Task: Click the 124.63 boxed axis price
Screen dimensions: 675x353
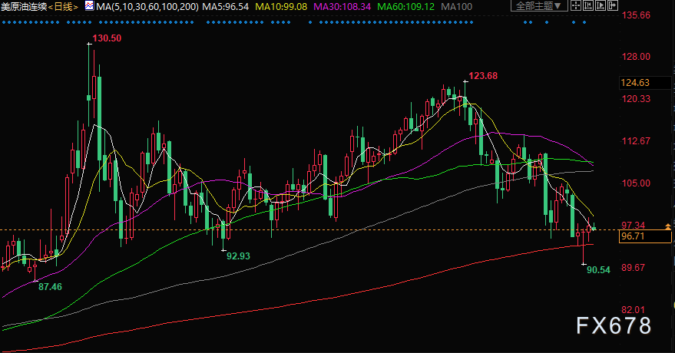Action: point(635,83)
